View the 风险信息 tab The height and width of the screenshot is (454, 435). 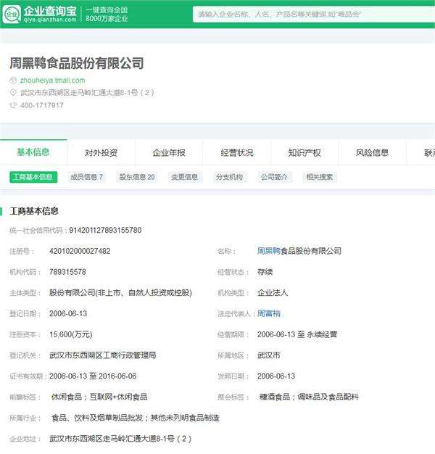pos(372,153)
